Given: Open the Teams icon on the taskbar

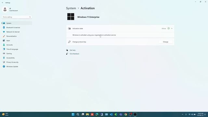Looking at the screenshot, I should (121, 114).
